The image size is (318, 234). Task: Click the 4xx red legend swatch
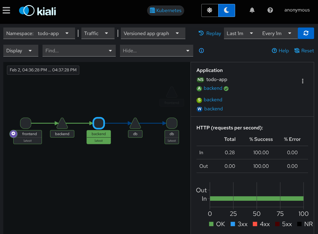click(x=255, y=224)
